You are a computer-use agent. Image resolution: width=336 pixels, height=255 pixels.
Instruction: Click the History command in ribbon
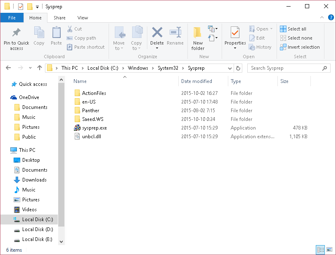[260, 47]
